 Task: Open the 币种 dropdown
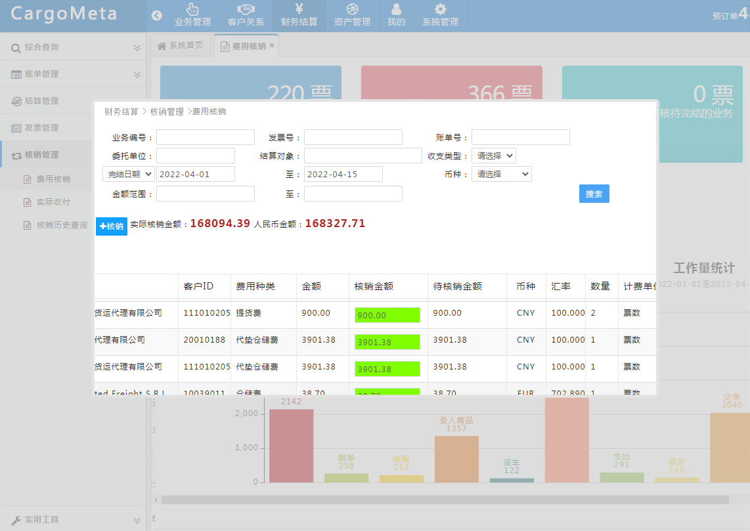click(x=501, y=174)
